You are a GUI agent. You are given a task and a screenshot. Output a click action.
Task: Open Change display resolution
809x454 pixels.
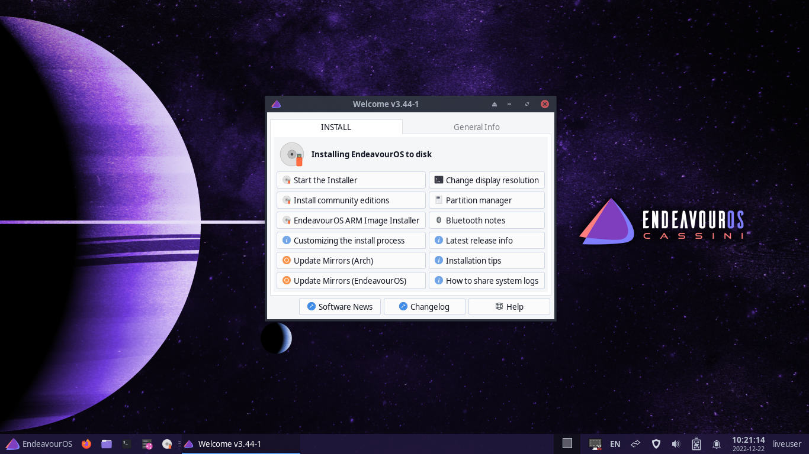[487, 180]
